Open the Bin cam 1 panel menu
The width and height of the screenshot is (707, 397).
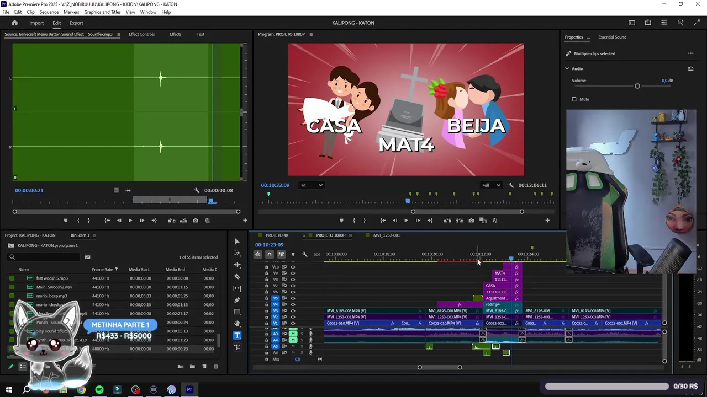point(94,235)
